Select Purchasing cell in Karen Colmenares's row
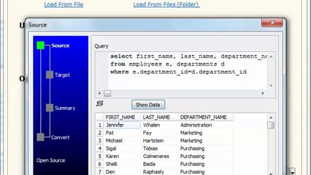Viewport: 311px width, 175px height. click(205, 156)
